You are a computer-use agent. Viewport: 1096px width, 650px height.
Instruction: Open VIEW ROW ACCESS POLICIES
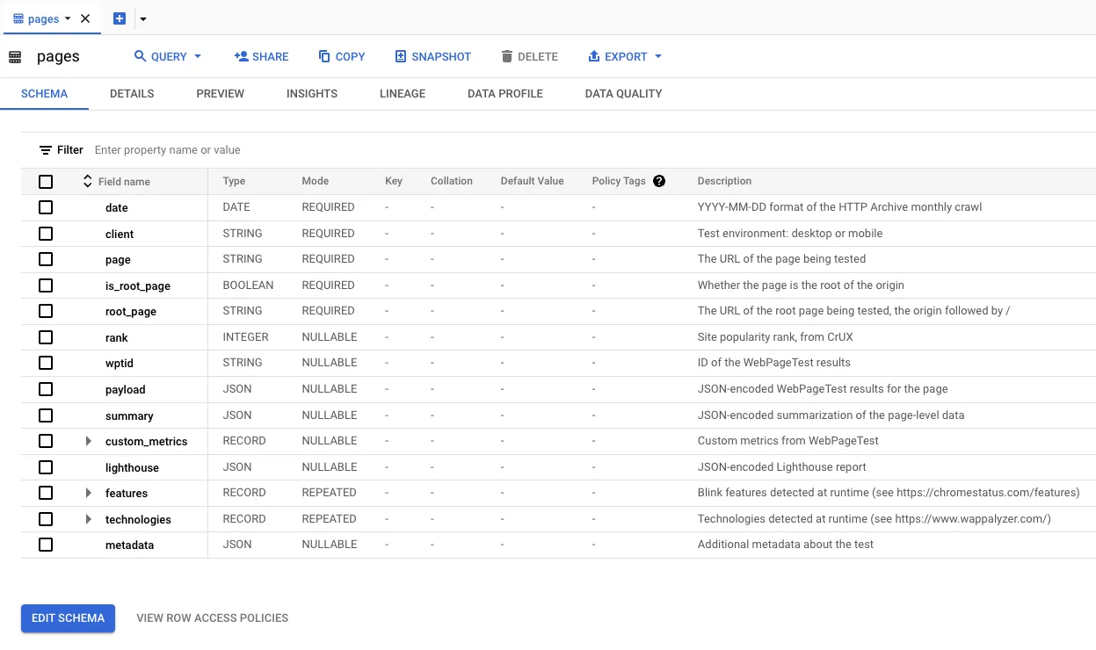point(212,617)
